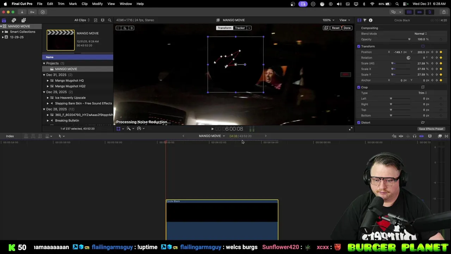This screenshot has width=451, height=254.
Task: Click the browser search magnifier icon
Action: coord(110,20)
